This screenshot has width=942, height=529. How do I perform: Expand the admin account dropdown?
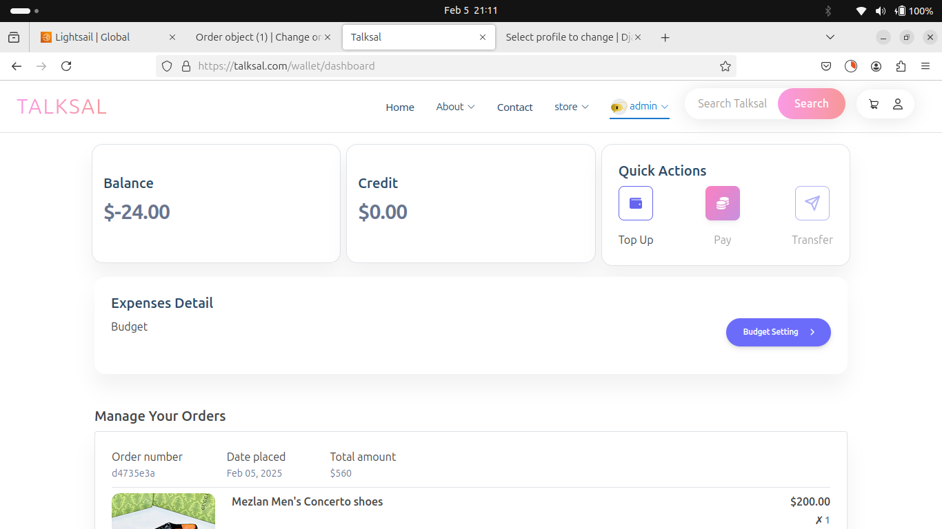pyautogui.click(x=639, y=106)
